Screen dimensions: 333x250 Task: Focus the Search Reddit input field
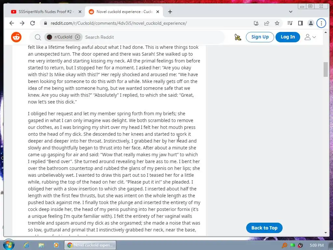pyautogui.click(x=153, y=37)
